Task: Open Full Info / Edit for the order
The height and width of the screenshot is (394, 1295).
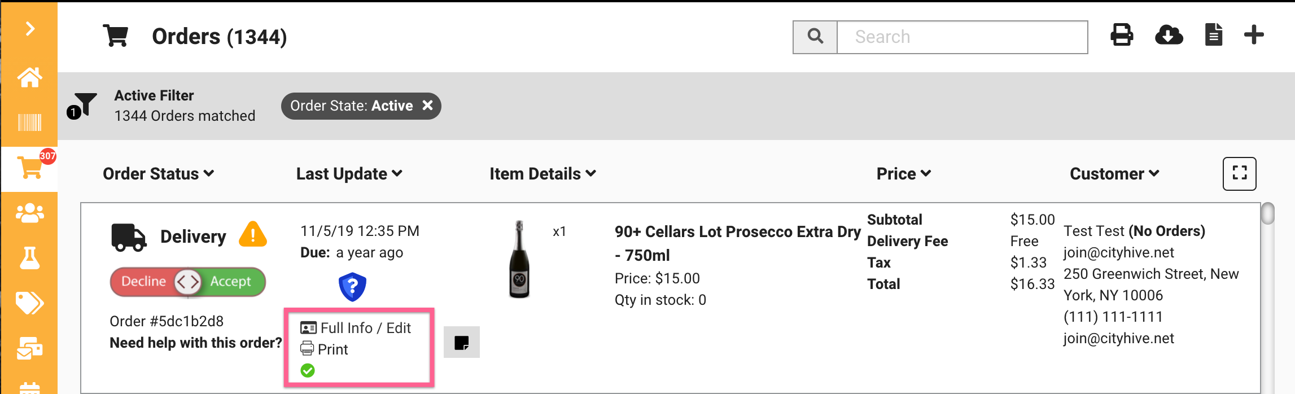Action: [356, 328]
